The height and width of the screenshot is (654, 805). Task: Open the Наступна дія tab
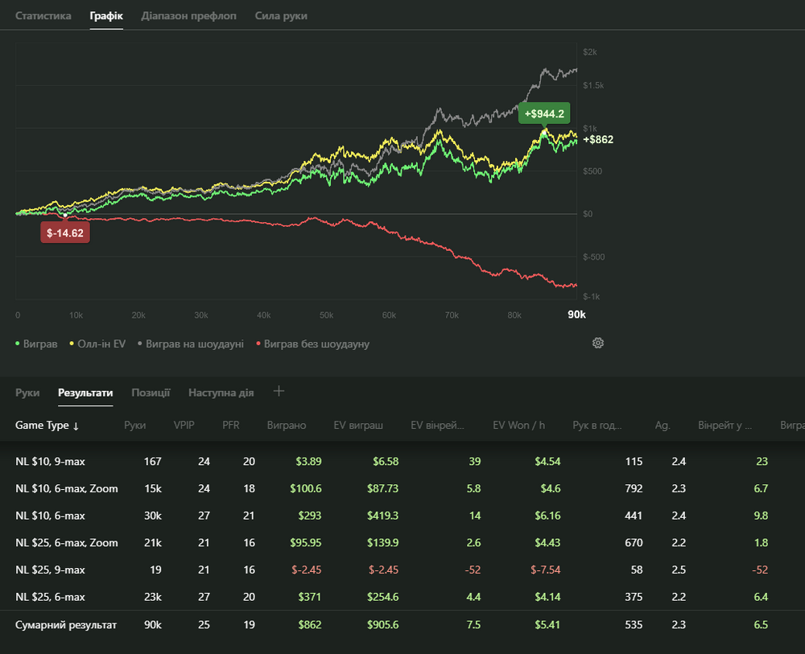click(x=221, y=393)
